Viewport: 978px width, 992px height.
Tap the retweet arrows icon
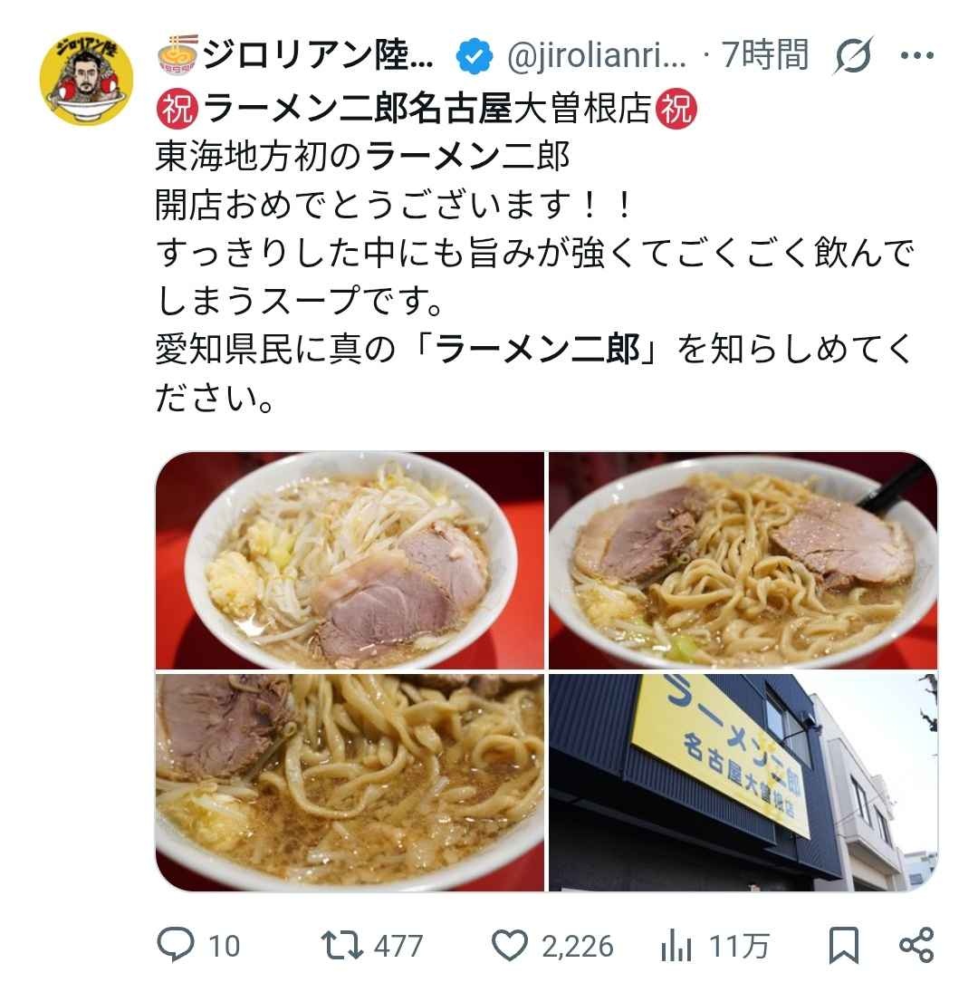point(341,946)
